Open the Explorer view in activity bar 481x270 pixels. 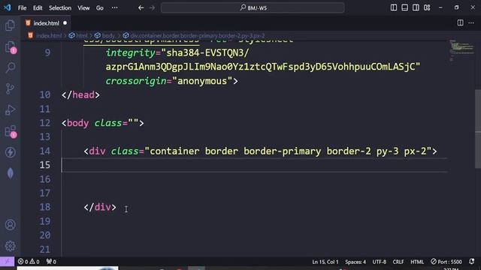(x=10, y=25)
